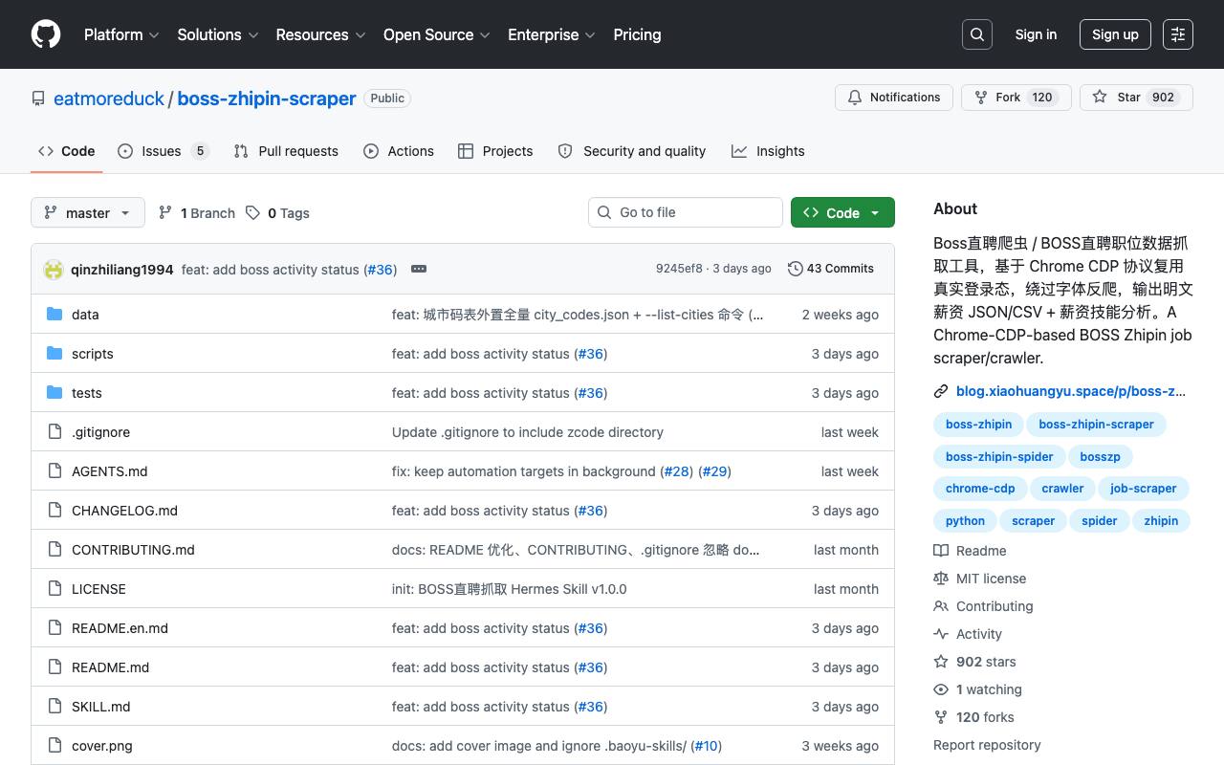
Task: Expand the commit message ellipsis button
Action: (x=419, y=270)
